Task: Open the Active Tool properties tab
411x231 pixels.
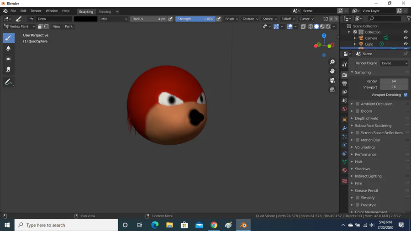Action: (x=344, y=64)
